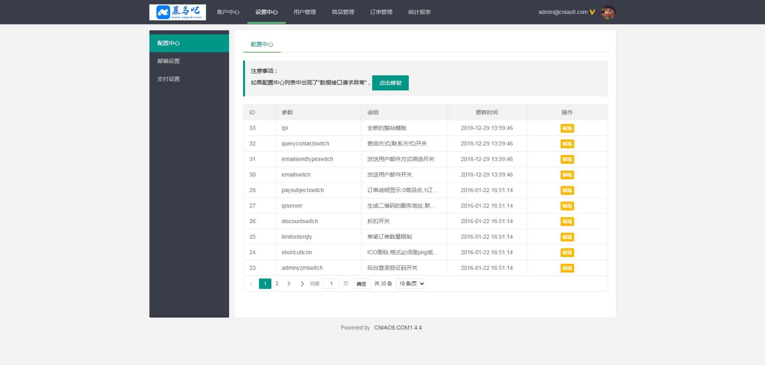765x365 pixels.
Task: Edit the adminyzmswitch row
Action: pos(567,268)
